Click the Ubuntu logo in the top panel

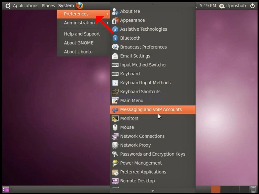pos(8,6)
